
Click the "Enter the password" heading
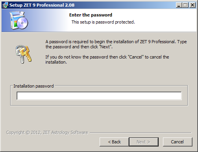(x=91, y=15)
